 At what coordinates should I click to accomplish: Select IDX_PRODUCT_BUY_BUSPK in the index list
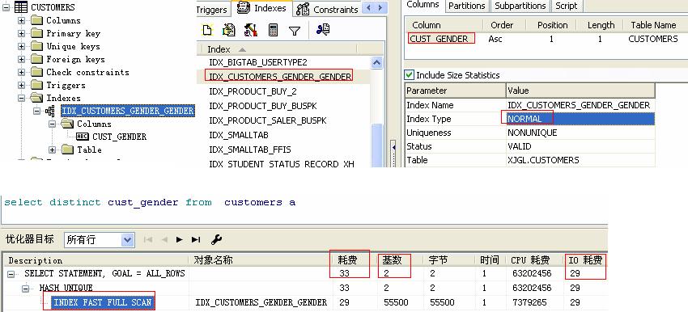tap(263, 106)
